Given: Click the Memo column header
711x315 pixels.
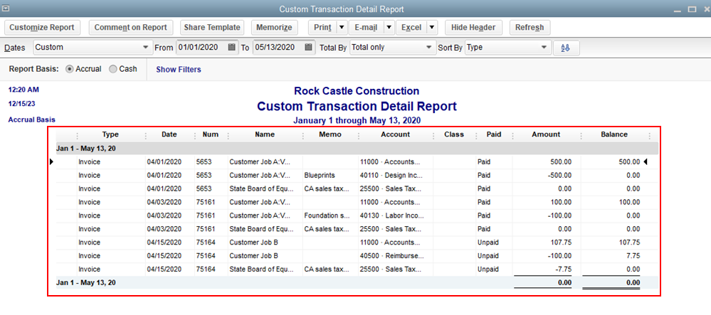Looking at the screenshot, I should 330,134.
